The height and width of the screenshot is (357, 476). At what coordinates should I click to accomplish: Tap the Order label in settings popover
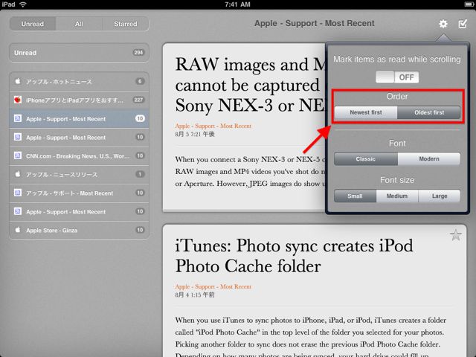coord(397,97)
